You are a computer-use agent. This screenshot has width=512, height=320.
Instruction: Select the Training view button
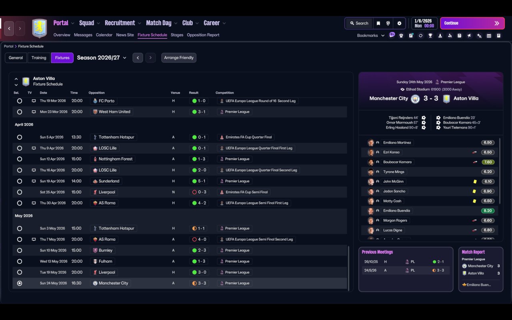[39, 58]
